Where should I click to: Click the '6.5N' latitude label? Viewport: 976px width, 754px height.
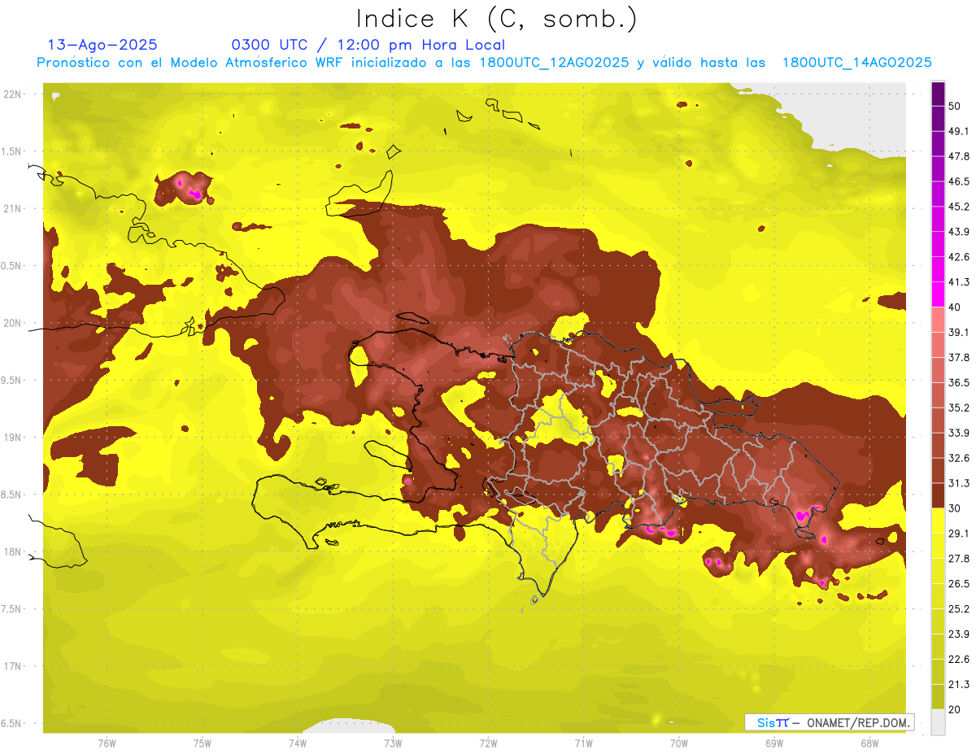pyautogui.click(x=11, y=723)
